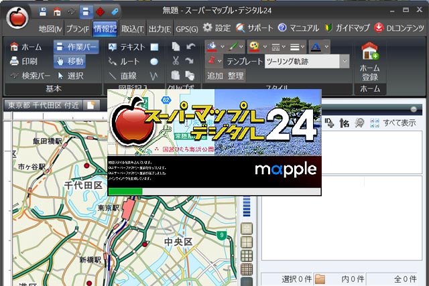Screen dimensions: 429x286
Task: Click the redo arrow icon
Action: click(190, 61)
